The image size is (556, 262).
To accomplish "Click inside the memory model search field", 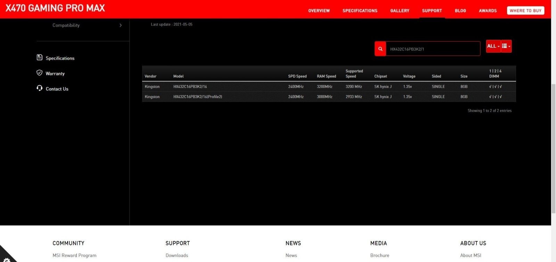I will pyautogui.click(x=433, y=49).
